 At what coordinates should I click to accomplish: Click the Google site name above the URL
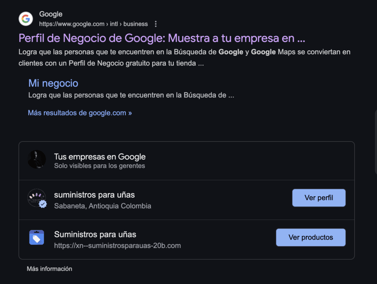click(x=51, y=14)
